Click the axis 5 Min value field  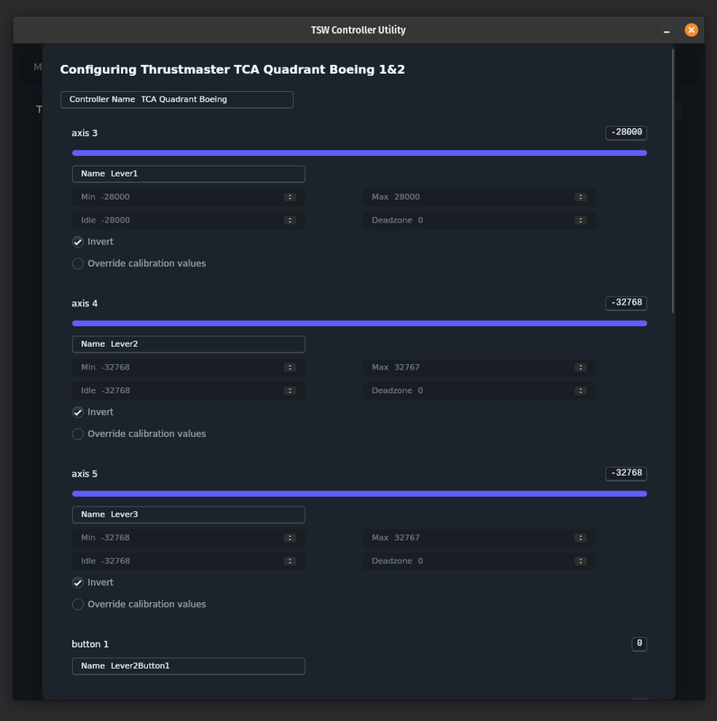tap(188, 538)
